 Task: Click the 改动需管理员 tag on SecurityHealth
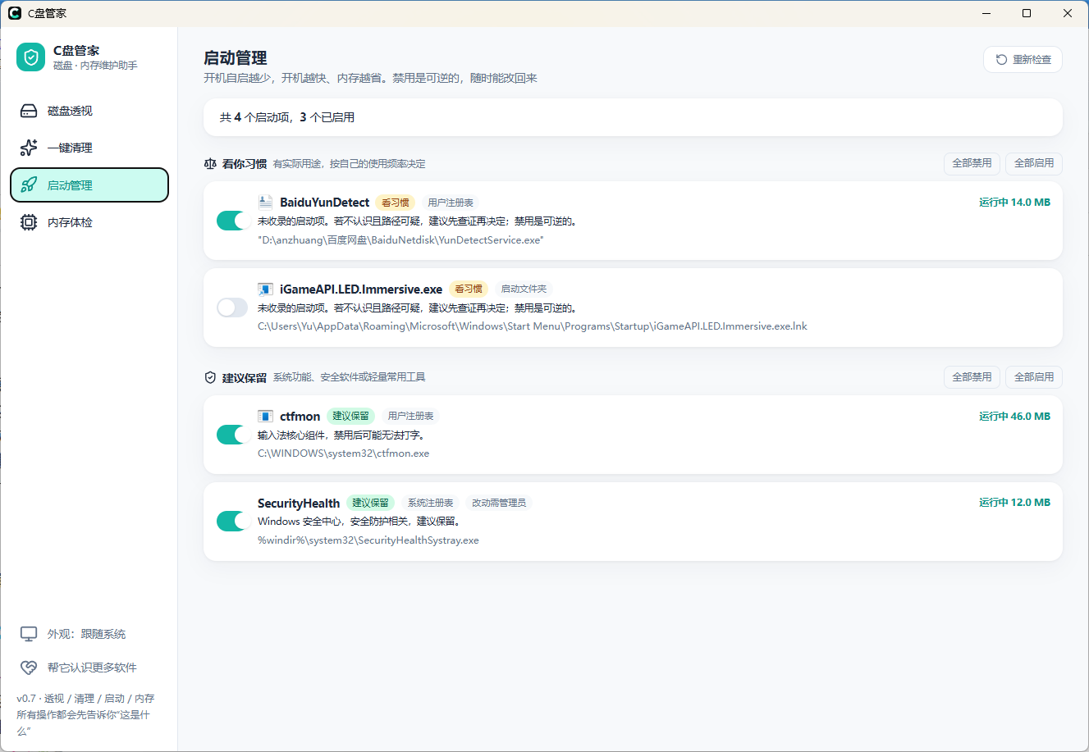pos(499,503)
